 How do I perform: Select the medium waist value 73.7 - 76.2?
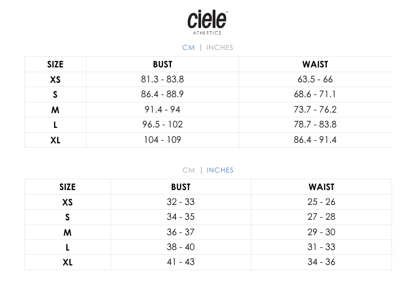[315, 109]
